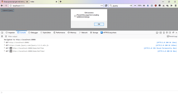Open DevTools in a separate window
The height and width of the screenshot is (94, 178).
[x=173, y=33]
